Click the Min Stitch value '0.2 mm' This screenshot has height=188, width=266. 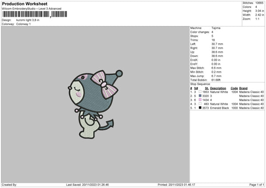[x=216, y=72]
